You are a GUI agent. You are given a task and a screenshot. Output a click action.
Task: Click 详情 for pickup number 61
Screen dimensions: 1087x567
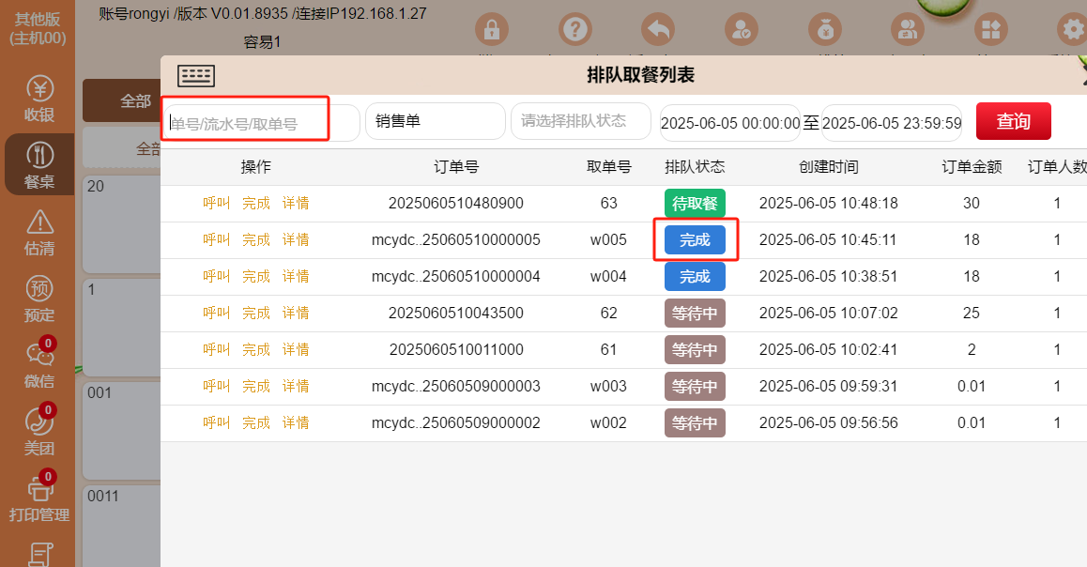(x=296, y=350)
